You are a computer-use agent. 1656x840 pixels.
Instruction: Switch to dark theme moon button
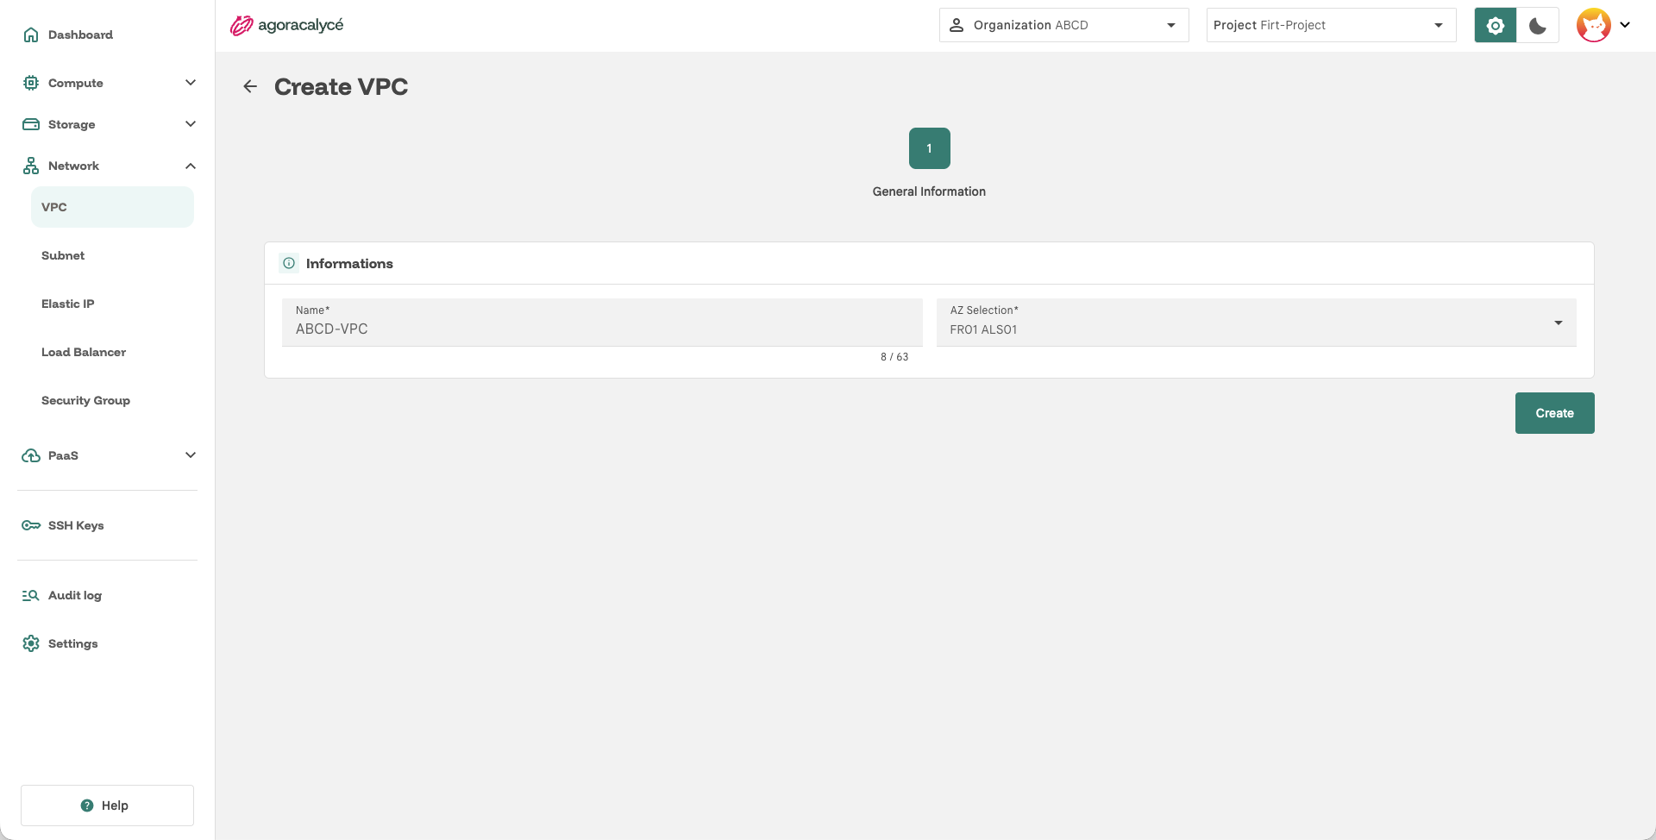(1538, 25)
